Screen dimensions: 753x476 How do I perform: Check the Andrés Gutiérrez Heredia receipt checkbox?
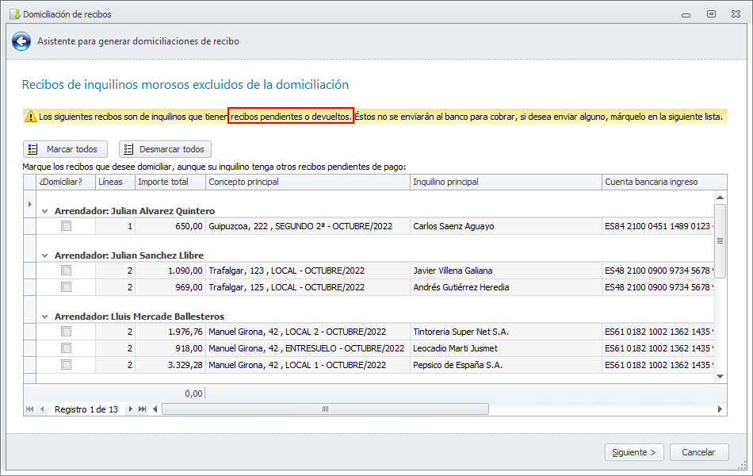(67, 287)
